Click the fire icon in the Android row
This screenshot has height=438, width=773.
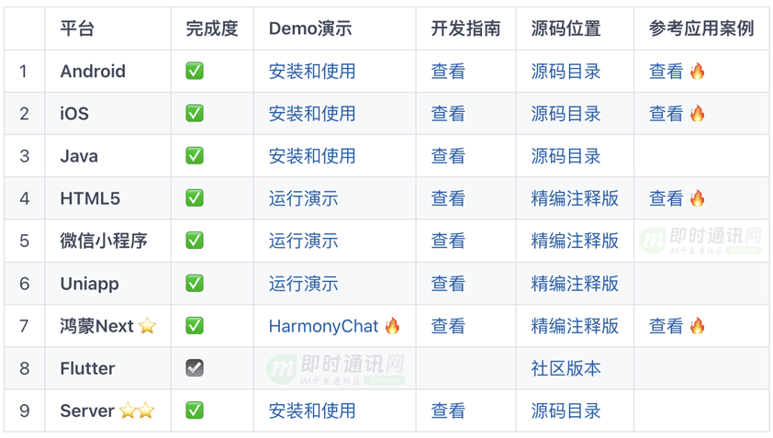(x=698, y=72)
